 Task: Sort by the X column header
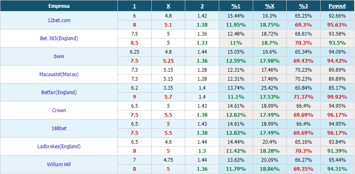168,6
